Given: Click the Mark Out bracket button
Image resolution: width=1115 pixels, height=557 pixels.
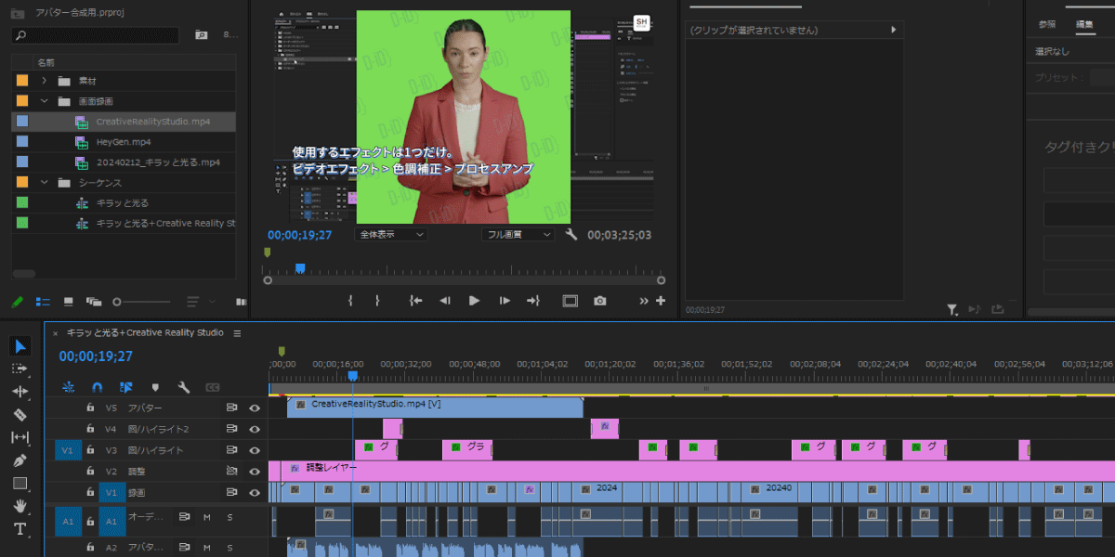Looking at the screenshot, I should 377,301.
